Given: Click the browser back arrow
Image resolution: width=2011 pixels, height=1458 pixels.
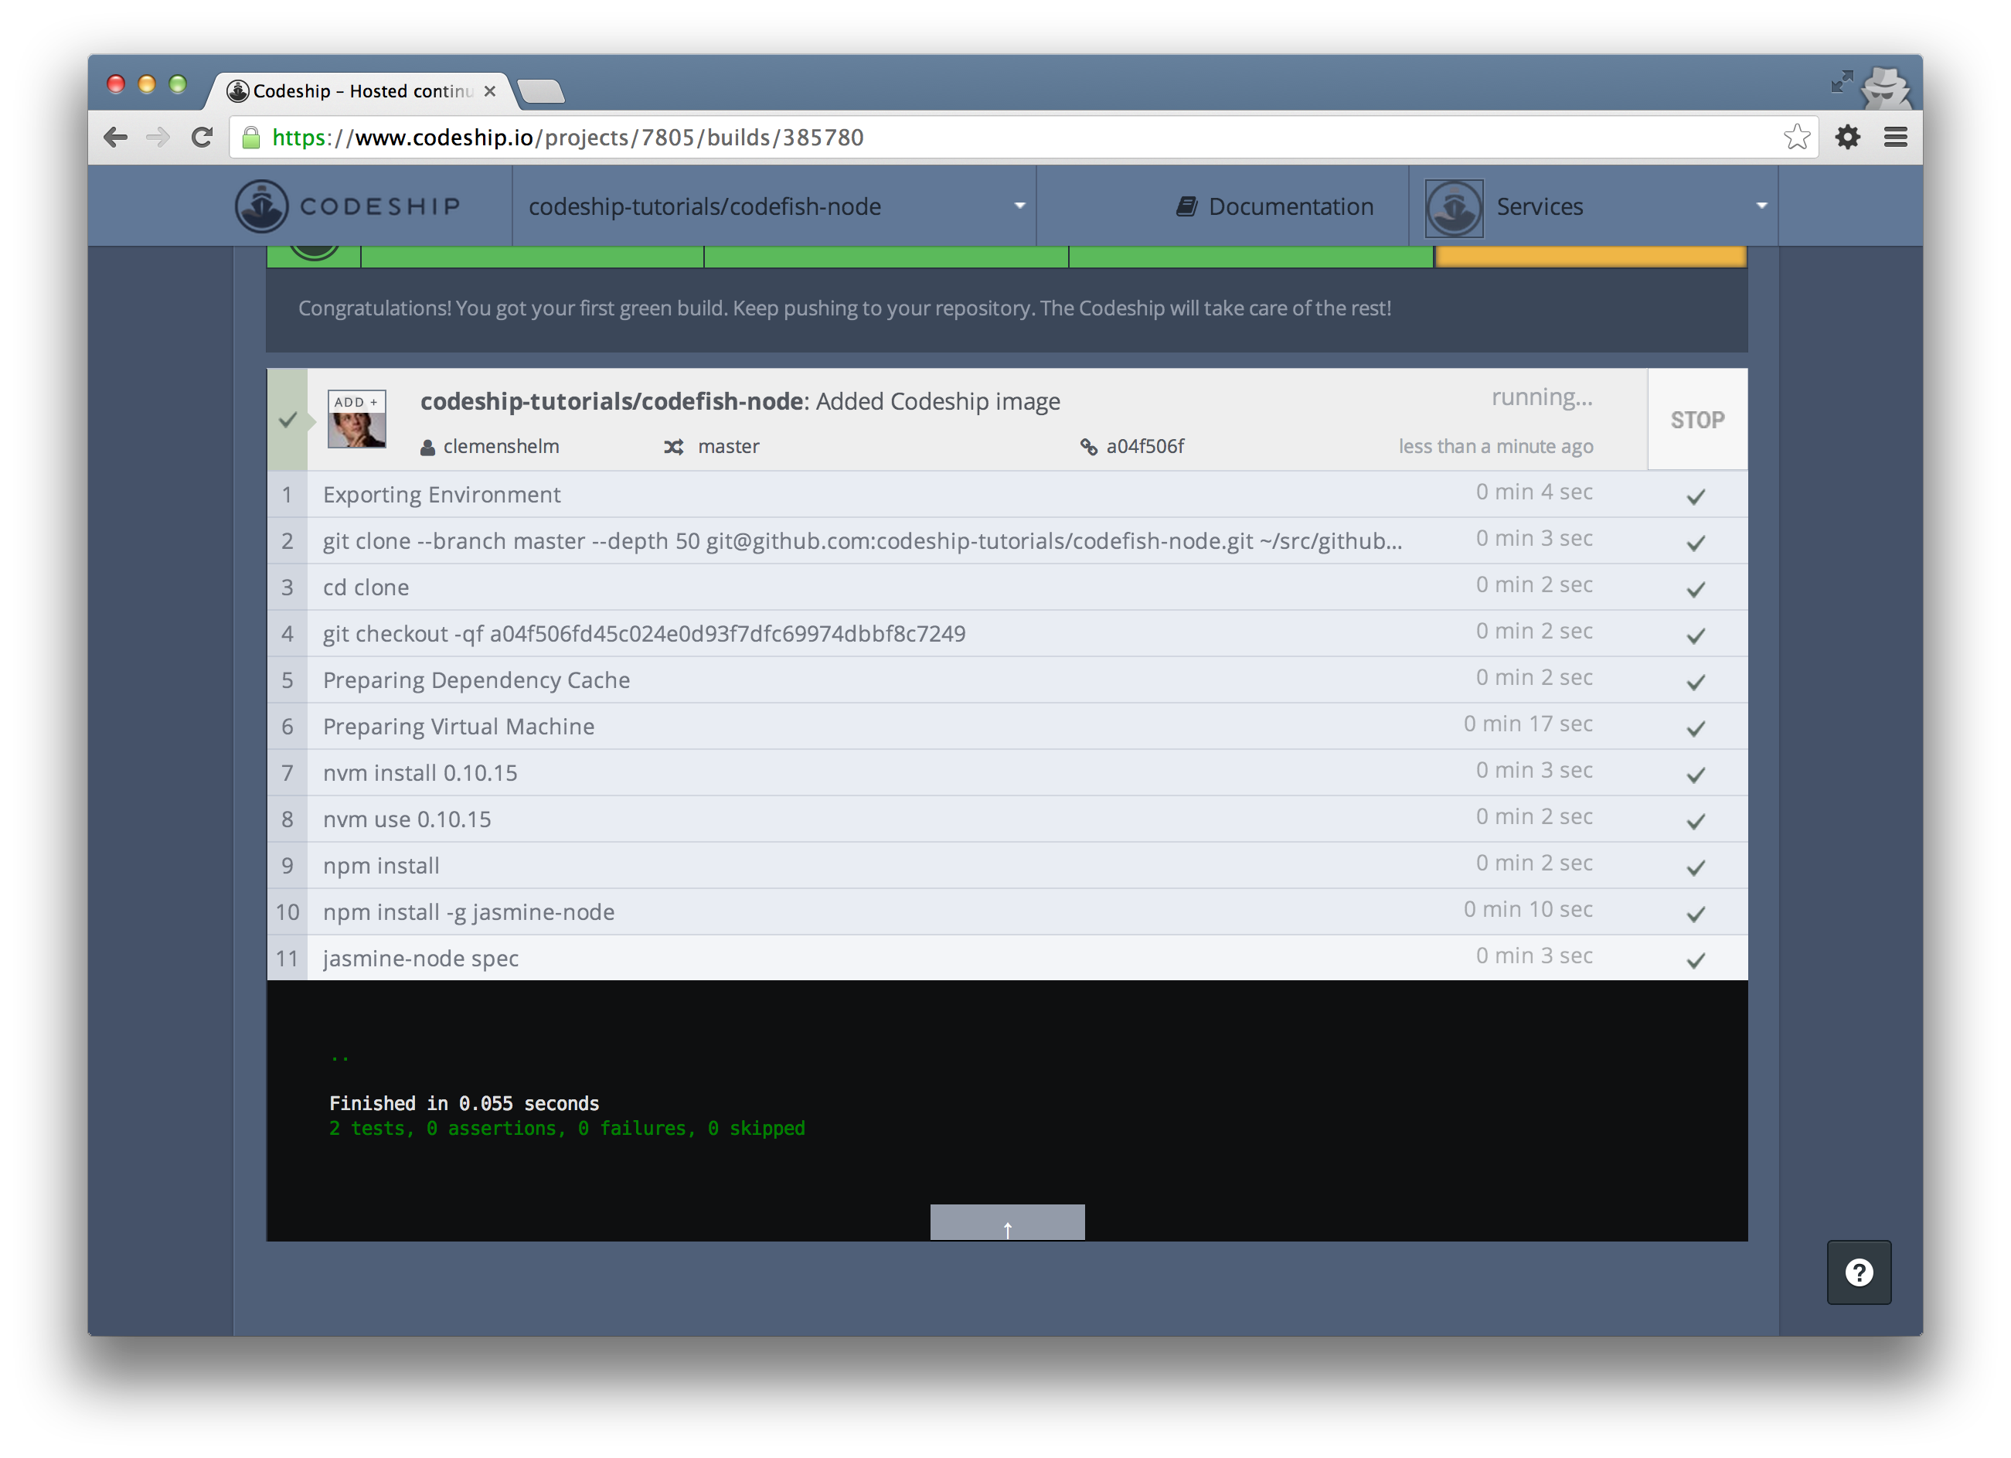Looking at the screenshot, I should click(x=116, y=138).
